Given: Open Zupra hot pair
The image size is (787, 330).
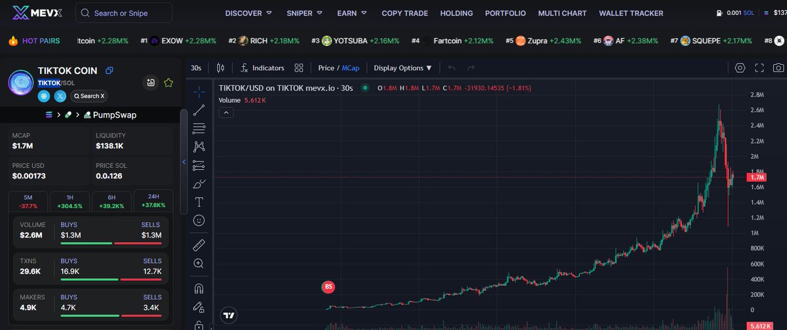Looking at the screenshot, I should click(x=544, y=41).
